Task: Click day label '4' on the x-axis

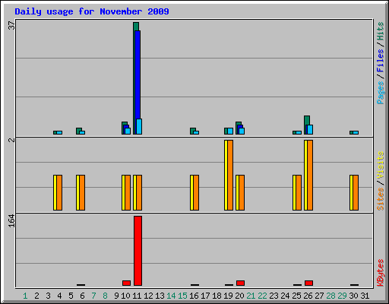Action: coord(59,296)
